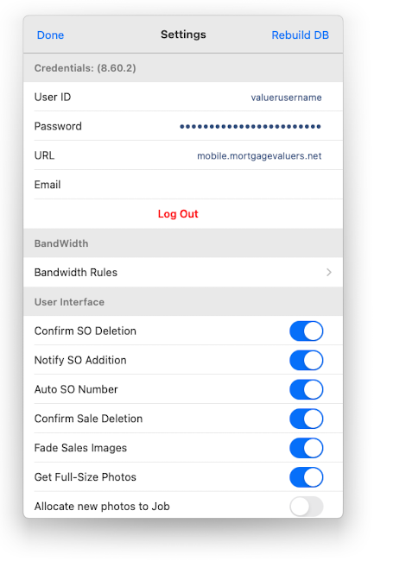Turn off Auto SO Number

(x=306, y=389)
